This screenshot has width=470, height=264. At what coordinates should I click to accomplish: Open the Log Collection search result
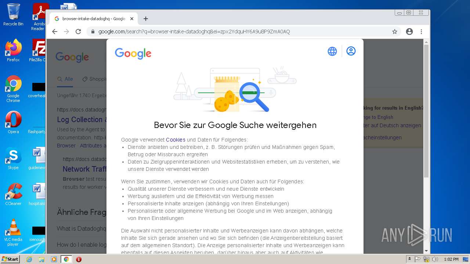click(82, 120)
